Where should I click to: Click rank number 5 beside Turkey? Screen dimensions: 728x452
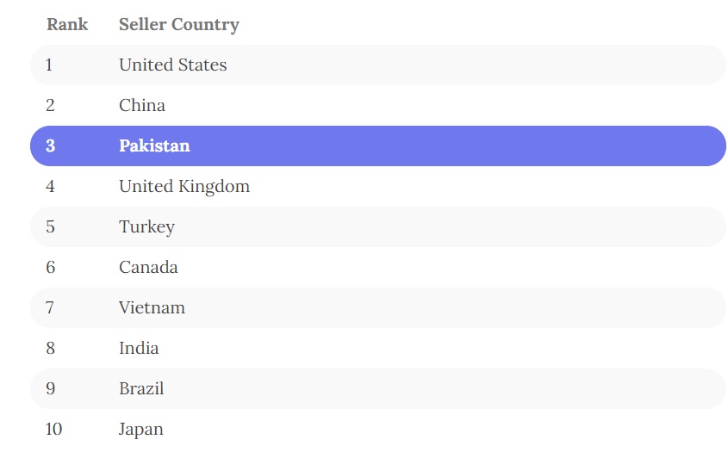50,226
